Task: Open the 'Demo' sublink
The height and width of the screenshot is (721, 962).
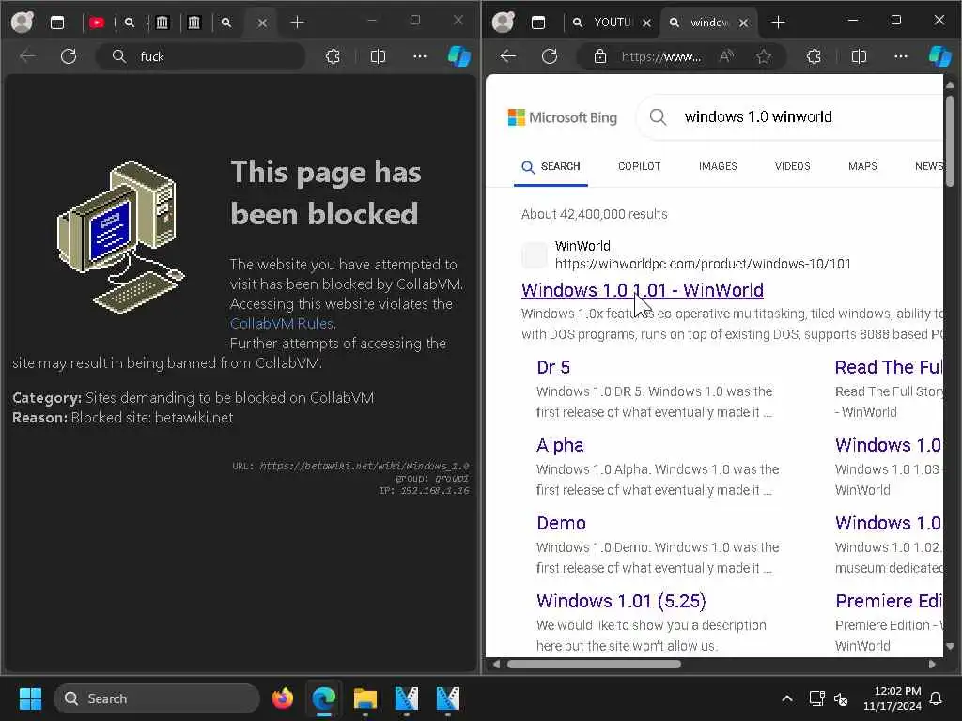Action: 562,523
